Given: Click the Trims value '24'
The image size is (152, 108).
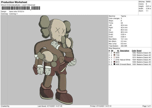Looking at the screenshot, I should (x=122, y=23).
